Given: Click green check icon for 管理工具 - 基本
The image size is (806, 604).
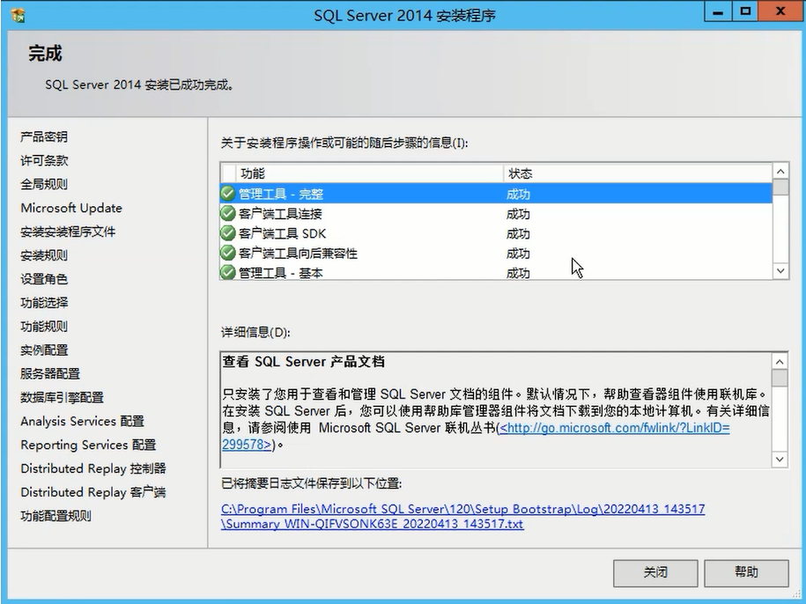Looking at the screenshot, I should point(228,272).
